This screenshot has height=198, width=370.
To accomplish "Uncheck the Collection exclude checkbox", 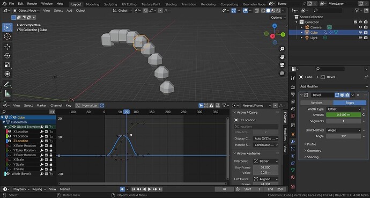I will (356, 22).
